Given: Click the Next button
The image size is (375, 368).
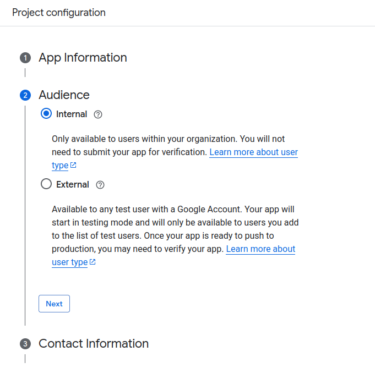Looking at the screenshot, I should pyautogui.click(x=55, y=304).
